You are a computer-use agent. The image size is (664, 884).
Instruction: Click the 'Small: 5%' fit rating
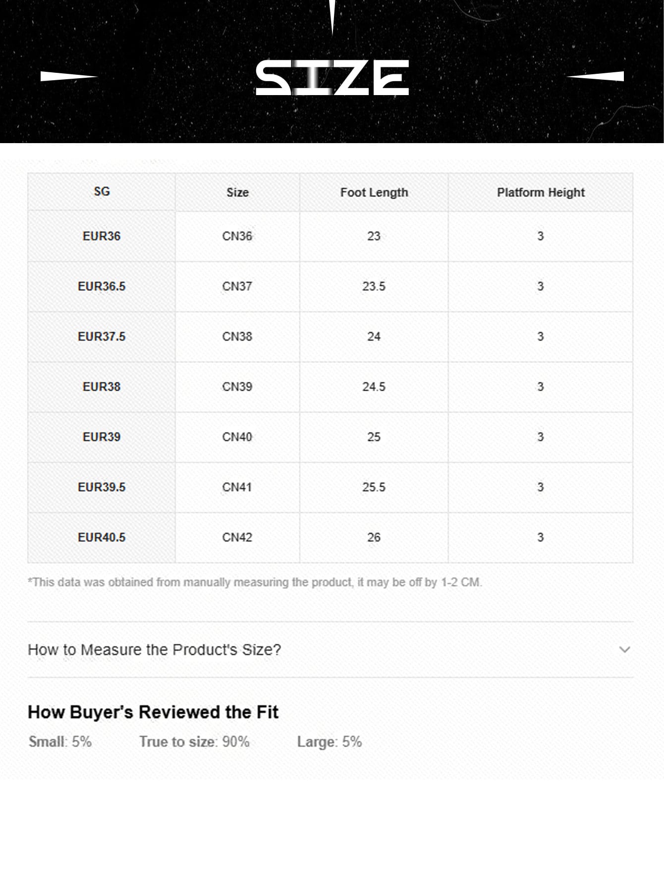coord(60,741)
